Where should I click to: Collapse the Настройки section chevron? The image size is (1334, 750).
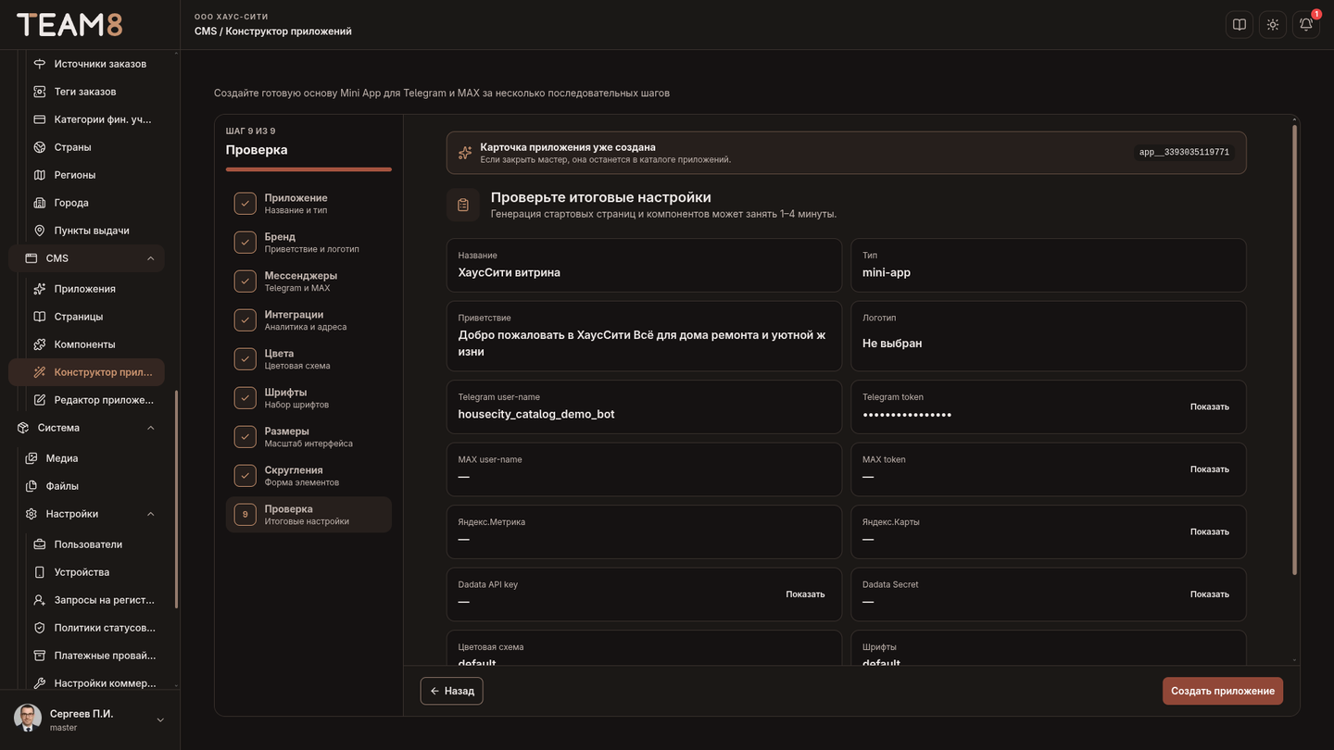(x=151, y=514)
